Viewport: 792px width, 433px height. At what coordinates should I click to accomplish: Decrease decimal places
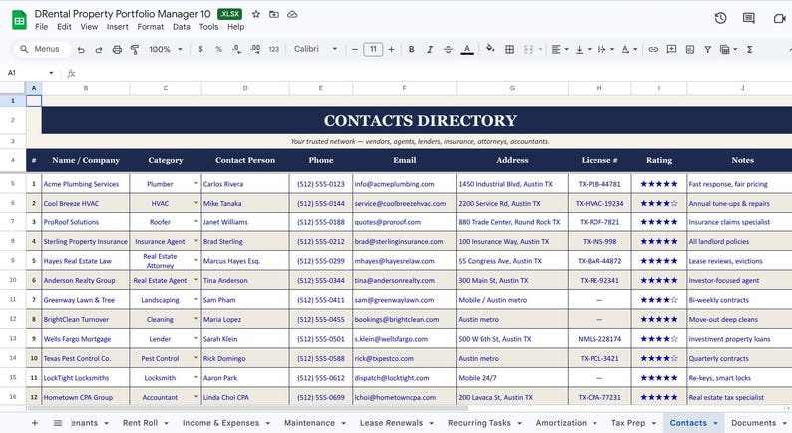tap(236, 50)
